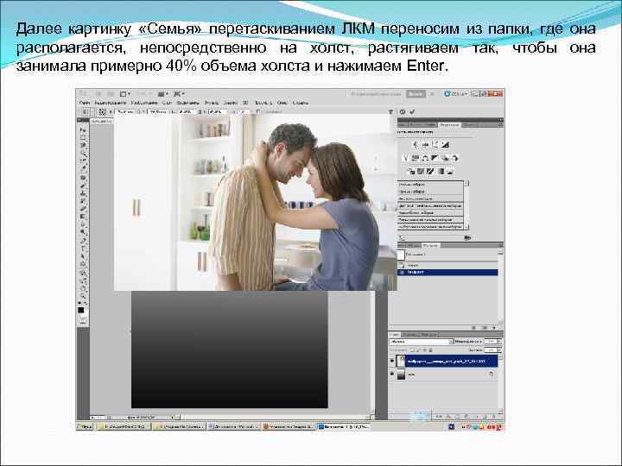Add a Brightness/Contrast adjustment
Image resolution: width=622 pixels, height=466 pixels.
416,145
